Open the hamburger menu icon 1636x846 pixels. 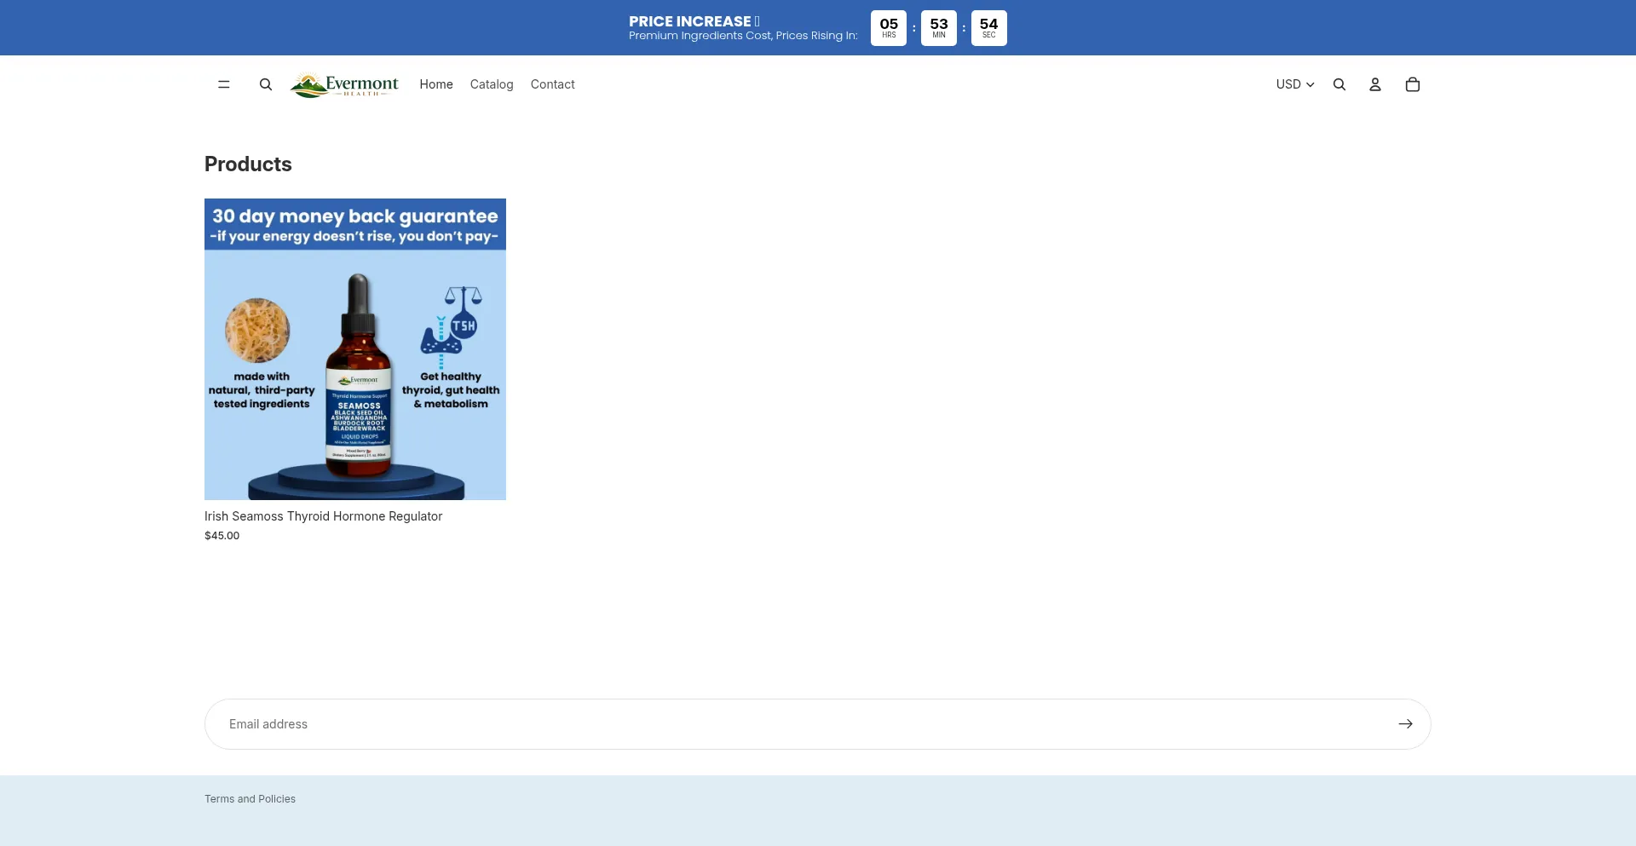[x=223, y=84]
